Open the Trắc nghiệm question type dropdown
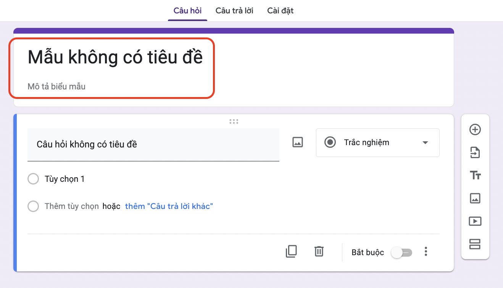 coord(377,142)
